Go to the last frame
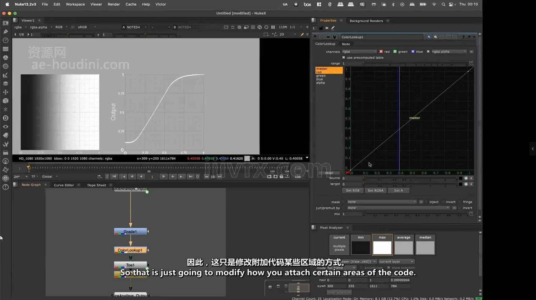Screen dimensions: 536x300 (x=190, y=177)
